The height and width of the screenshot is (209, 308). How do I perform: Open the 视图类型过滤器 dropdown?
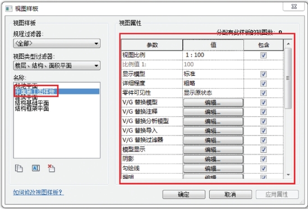pyautogui.click(x=57, y=66)
